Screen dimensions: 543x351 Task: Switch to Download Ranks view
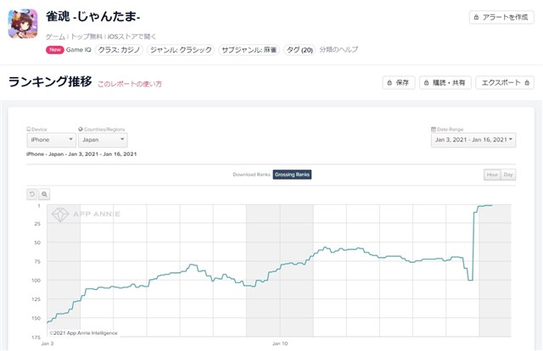251,175
